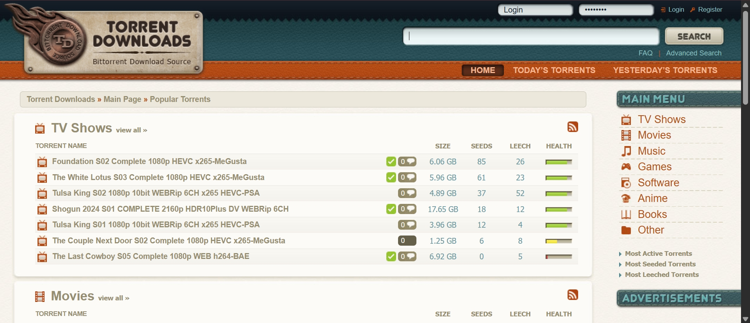Click Movies view all link
This screenshot has width=750, height=323.
[114, 298]
